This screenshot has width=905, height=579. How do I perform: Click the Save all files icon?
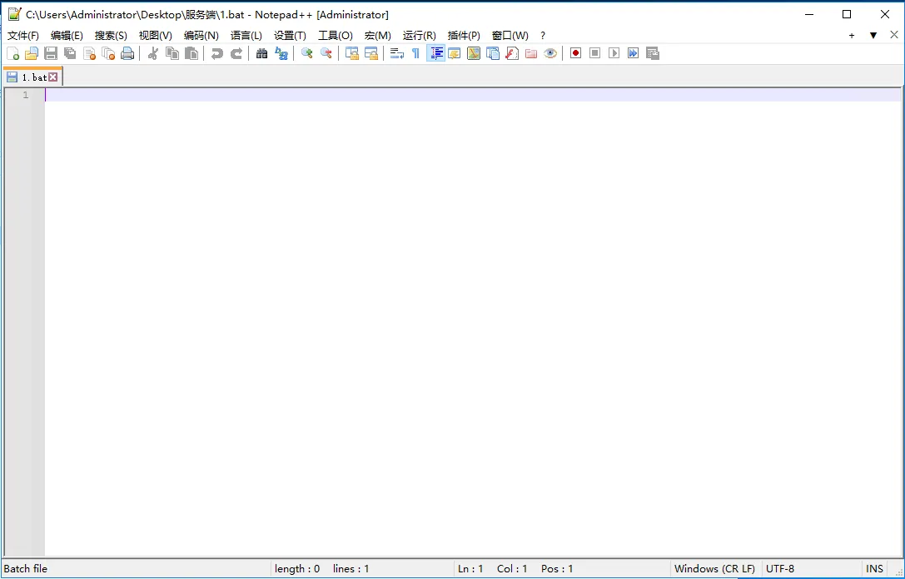click(70, 53)
